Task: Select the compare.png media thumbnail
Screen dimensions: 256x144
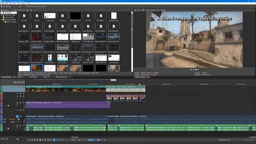Action: click(114, 17)
